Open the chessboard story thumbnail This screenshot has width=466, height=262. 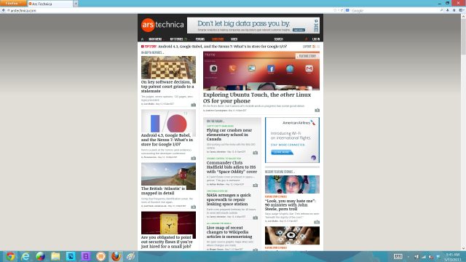coord(168,68)
